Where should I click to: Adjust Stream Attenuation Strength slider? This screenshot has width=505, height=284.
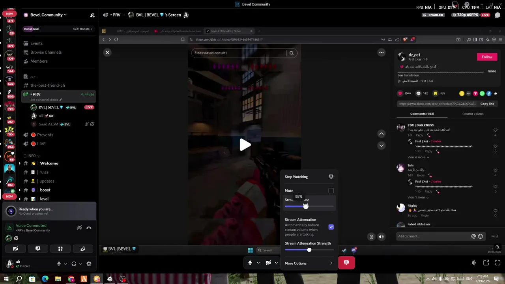click(x=309, y=250)
